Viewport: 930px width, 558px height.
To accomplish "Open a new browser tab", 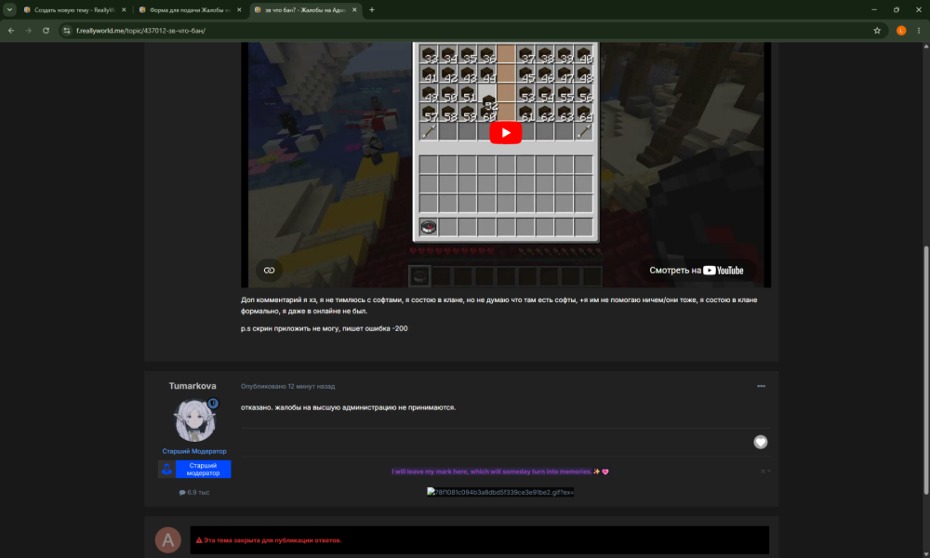I will (x=372, y=9).
